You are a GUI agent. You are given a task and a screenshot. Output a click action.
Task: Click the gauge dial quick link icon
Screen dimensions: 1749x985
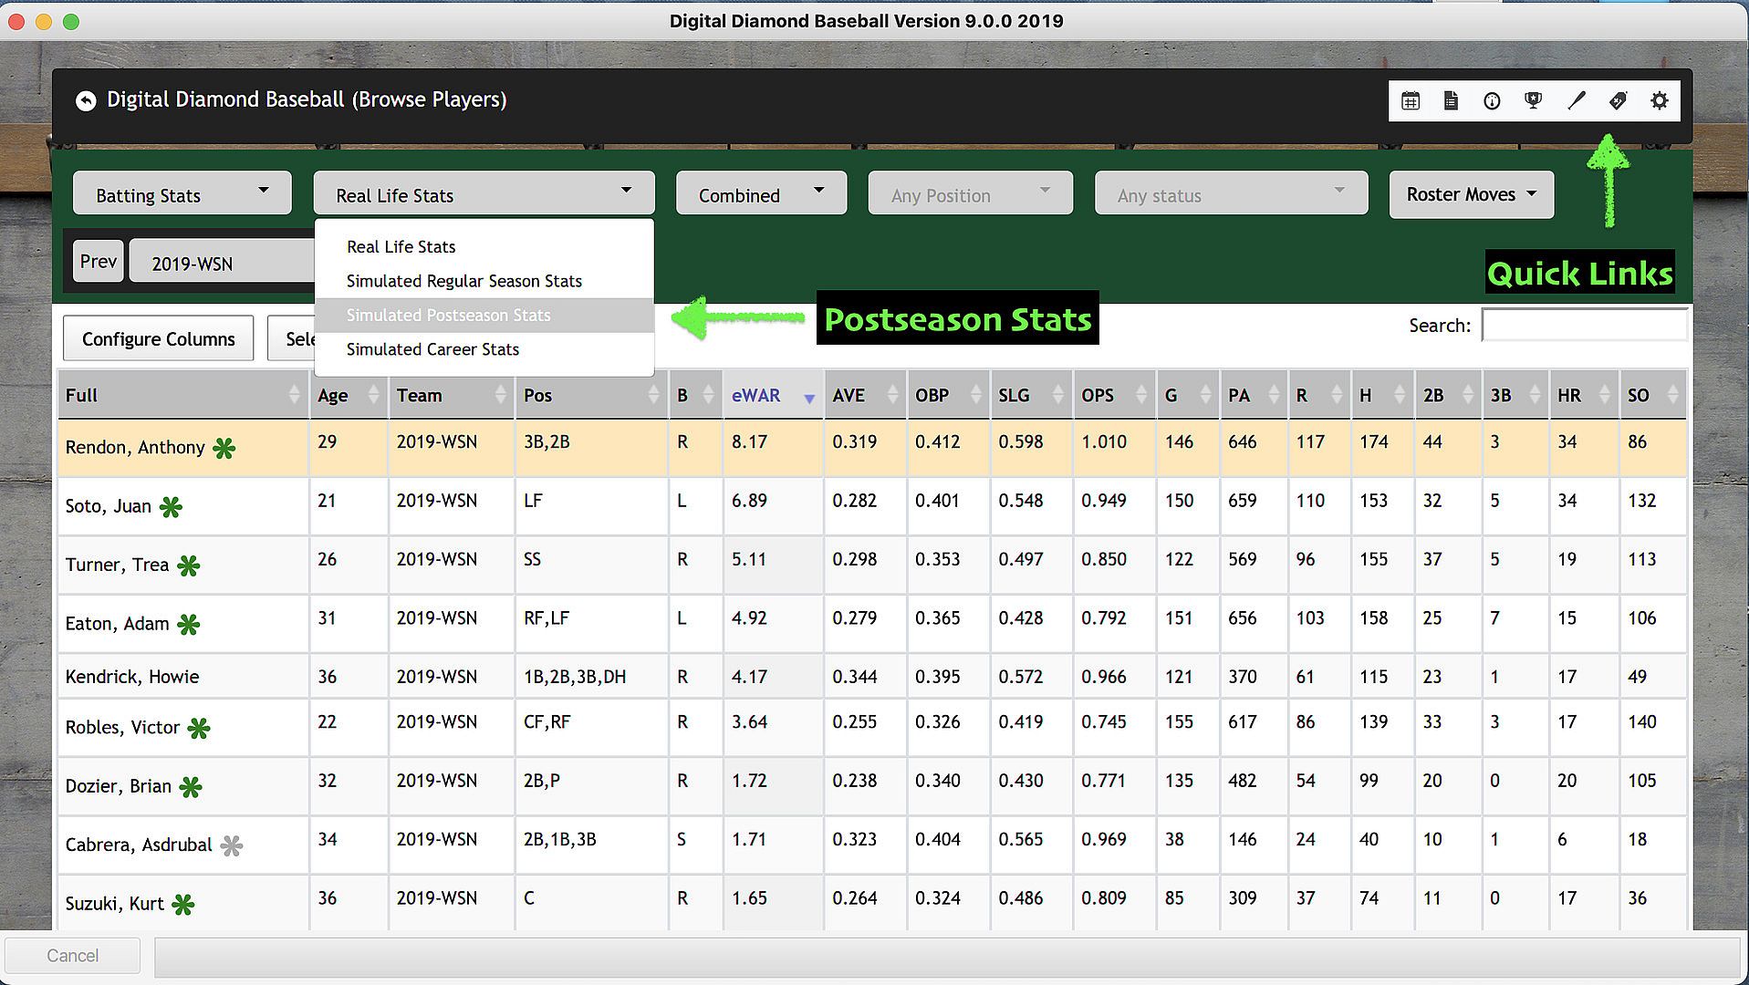click(x=1492, y=101)
